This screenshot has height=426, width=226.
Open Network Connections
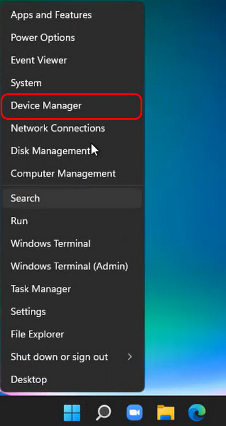pyautogui.click(x=72, y=128)
